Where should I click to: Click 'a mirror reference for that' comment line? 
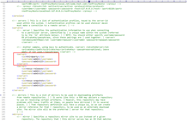click(63, 107)
